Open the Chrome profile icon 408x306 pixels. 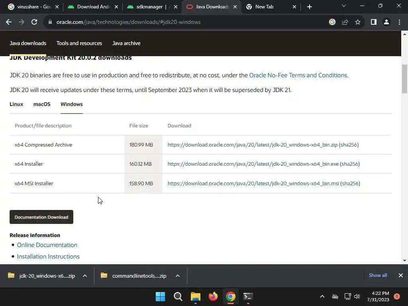pyautogui.click(x=386, y=22)
